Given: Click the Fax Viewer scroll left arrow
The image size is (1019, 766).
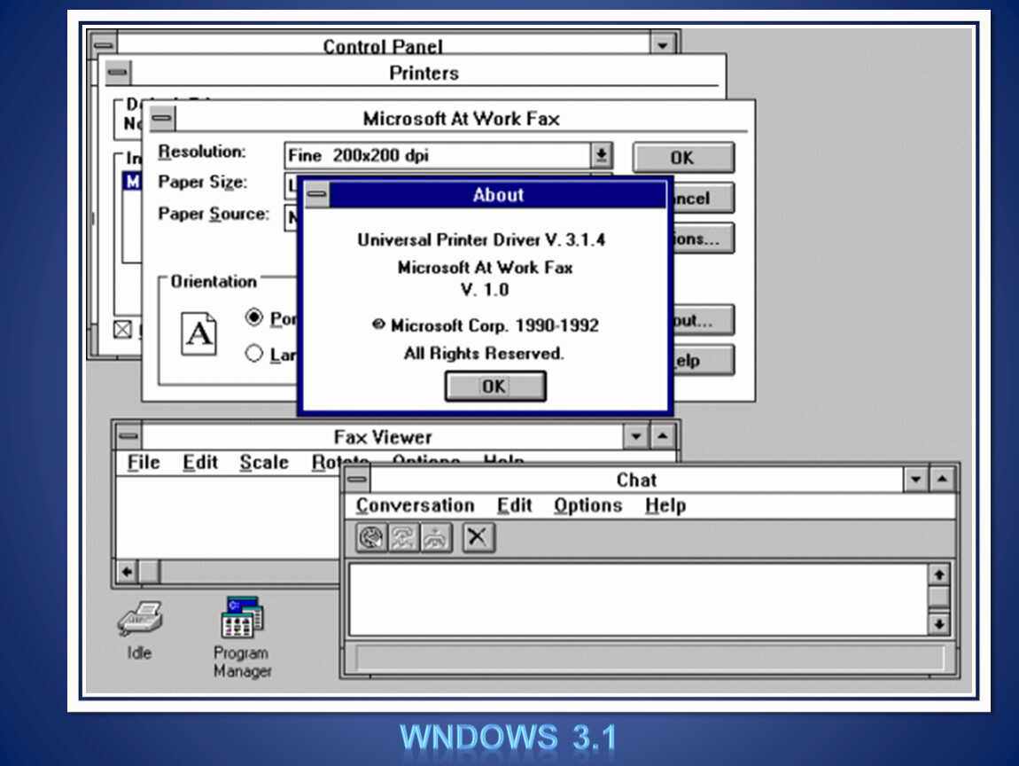Looking at the screenshot, I should point(128,572).
